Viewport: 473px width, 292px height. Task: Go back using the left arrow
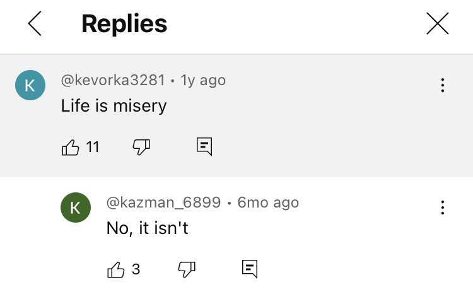click(35, 24)
